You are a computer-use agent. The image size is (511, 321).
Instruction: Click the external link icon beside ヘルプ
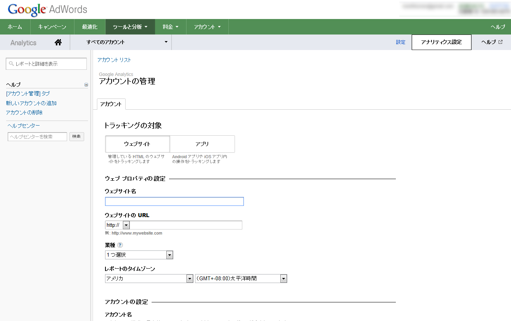(x=501, y=42)
